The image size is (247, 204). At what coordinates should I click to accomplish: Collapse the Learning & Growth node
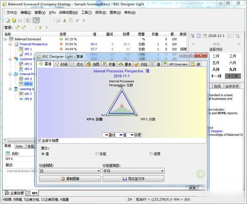pyautogui.click(x=10, y=89)
